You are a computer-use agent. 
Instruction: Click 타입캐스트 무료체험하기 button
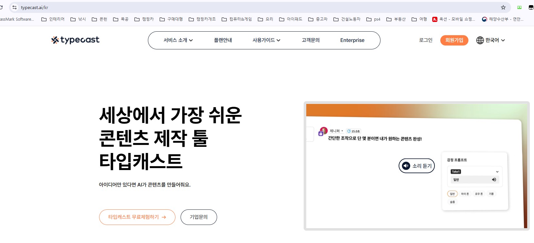point(137,217)
